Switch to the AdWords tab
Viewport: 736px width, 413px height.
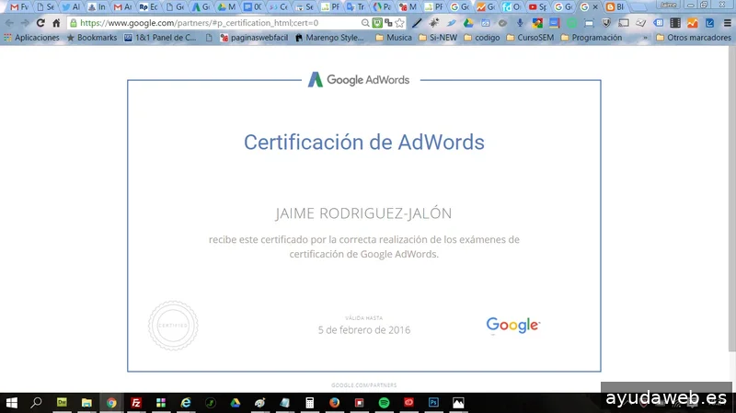(x=201, y=7)
